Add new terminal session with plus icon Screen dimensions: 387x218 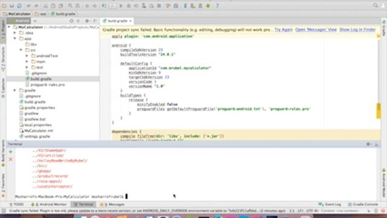(11, 151)
